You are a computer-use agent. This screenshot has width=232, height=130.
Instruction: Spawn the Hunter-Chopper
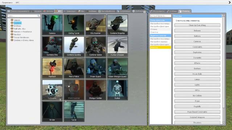[117, 47]
